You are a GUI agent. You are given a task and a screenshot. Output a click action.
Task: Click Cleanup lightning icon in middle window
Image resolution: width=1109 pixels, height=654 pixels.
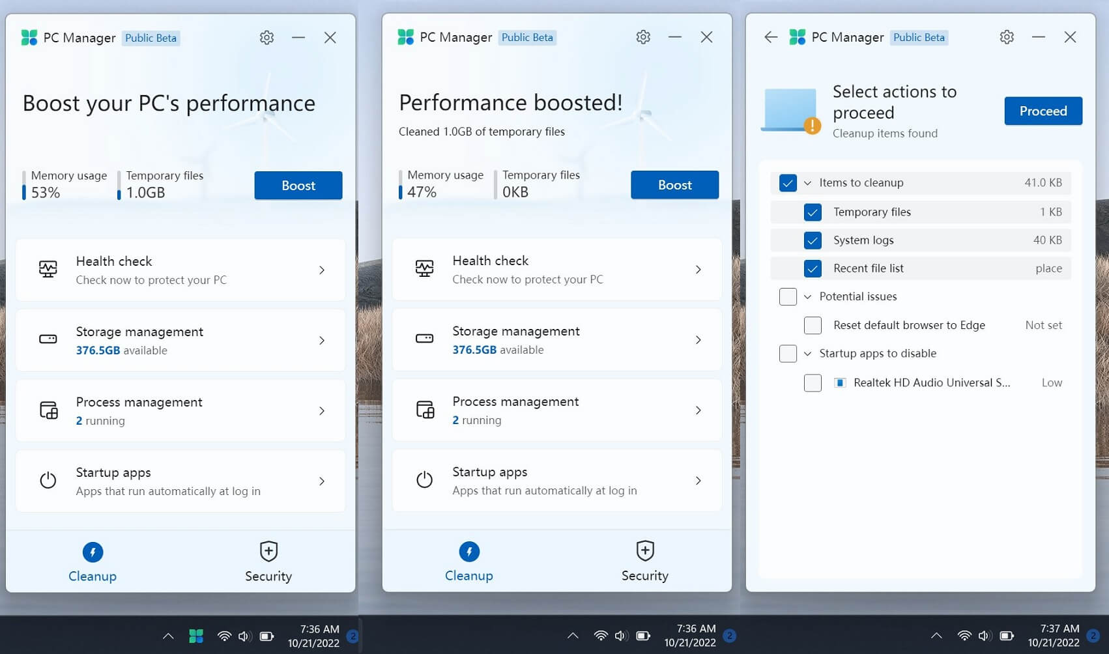(x=469, y=552)
